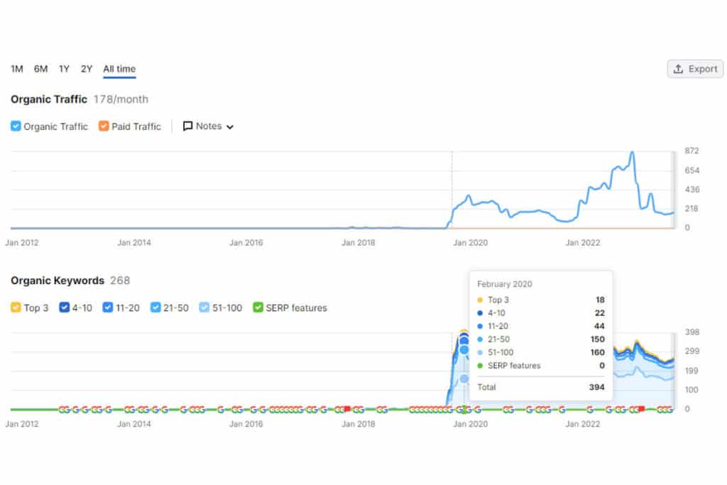Click the red flag marker near Jan 2018
This screenshot has width=727, height=485.
pos(347,409)
